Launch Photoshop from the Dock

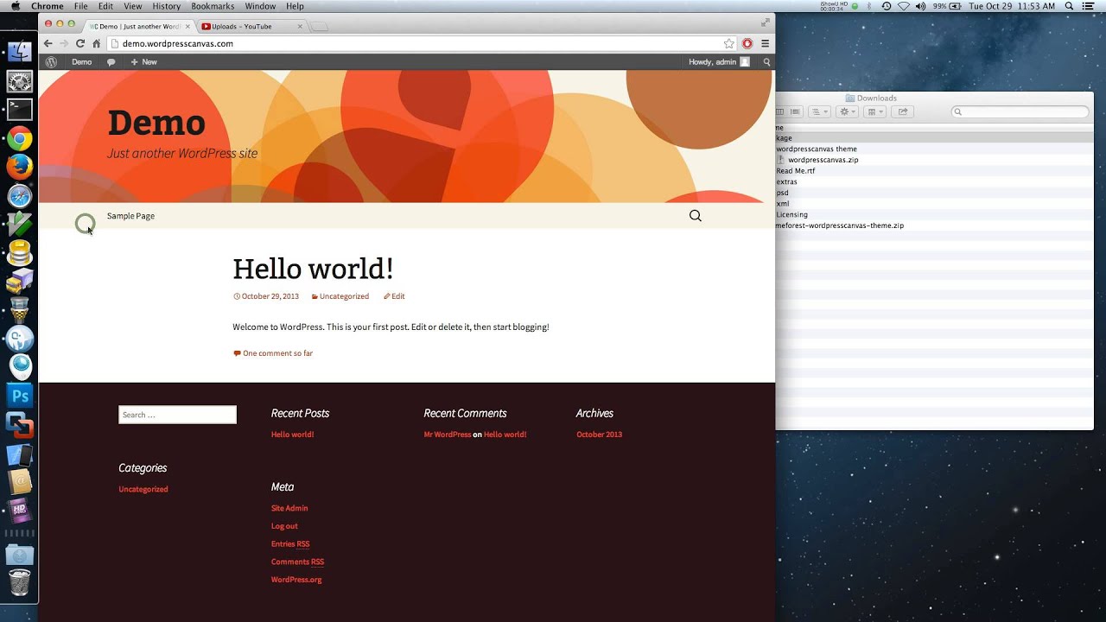[19, 397]
